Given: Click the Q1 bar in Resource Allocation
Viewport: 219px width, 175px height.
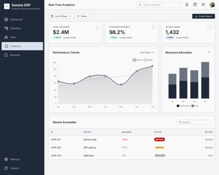Looking at the screenshot, I should 173,86.
